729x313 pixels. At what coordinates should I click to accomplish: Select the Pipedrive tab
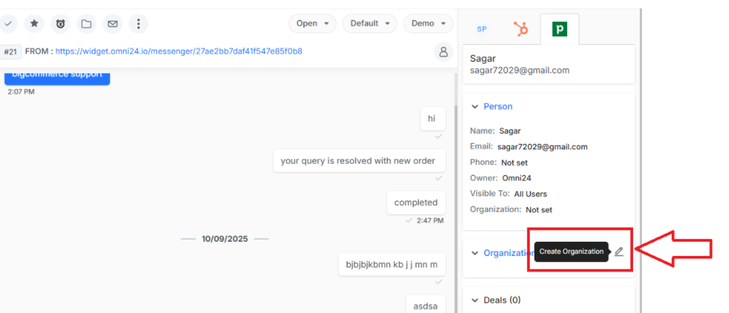(x=559, y=29)
